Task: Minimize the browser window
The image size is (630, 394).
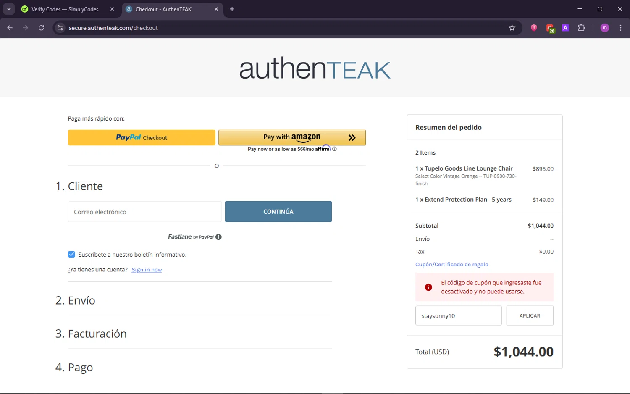Action: (580, 9)
